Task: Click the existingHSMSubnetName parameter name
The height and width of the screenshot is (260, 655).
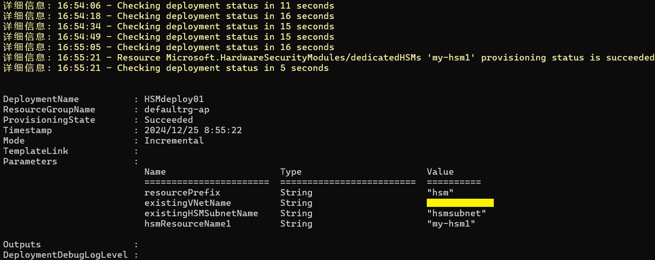Action: 201,213
